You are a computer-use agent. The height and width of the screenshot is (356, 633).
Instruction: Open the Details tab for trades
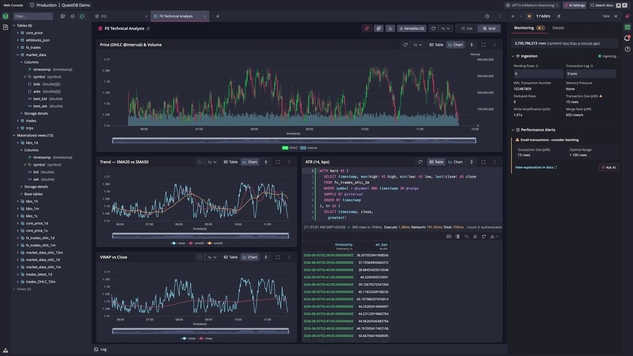coord(558,27)
